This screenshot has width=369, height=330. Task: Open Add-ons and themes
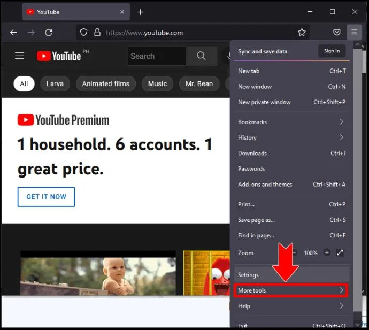click(291, 185)
